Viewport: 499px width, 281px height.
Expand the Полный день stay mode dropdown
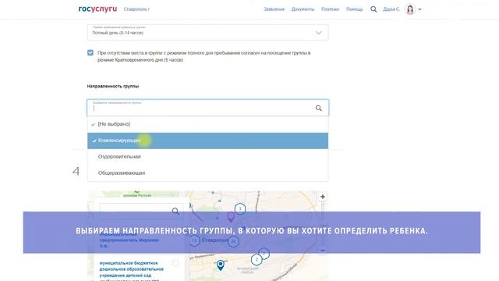click(x=208, y=32)
